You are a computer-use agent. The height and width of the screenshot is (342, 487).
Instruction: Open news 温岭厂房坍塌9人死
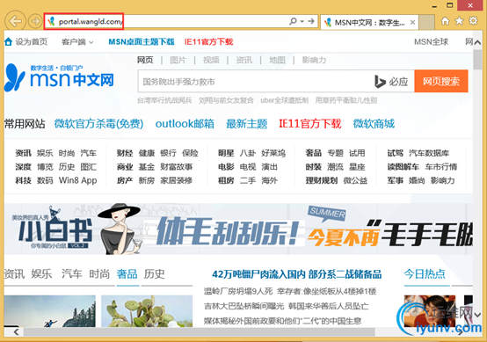[x=238, y=291]
